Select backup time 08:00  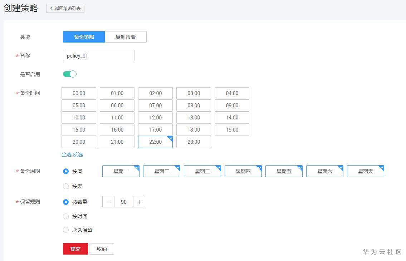click(194, 105)
